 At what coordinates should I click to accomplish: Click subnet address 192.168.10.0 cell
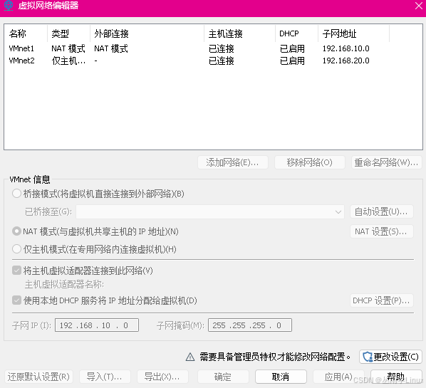pyautogui.click(x=346, y=48)
